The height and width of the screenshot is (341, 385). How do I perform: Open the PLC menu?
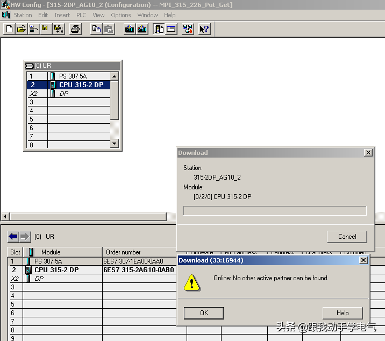coord(81,15)
